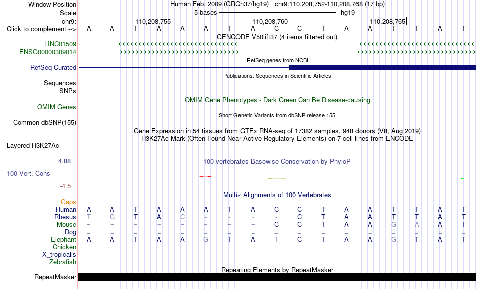Select the Rhesus alignment row label
Viewport: 477px width, 289px height.
65,217
